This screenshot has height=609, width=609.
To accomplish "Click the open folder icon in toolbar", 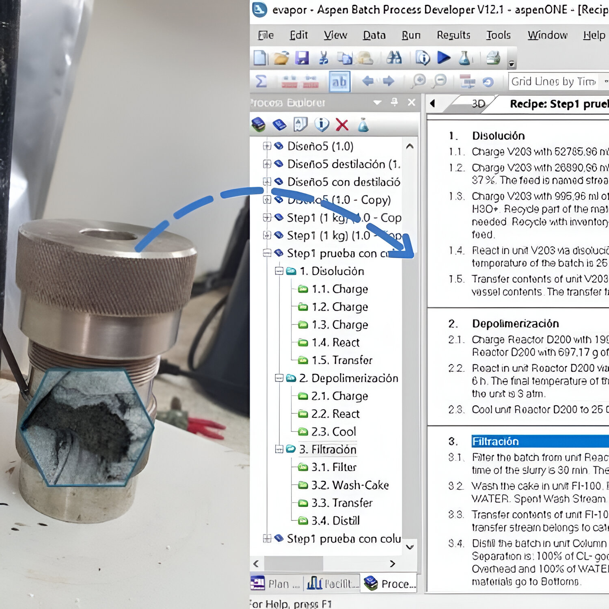I will (281, 58).
